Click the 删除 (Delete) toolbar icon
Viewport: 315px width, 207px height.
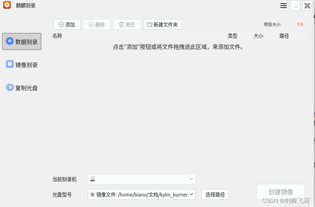click(91, 24)
